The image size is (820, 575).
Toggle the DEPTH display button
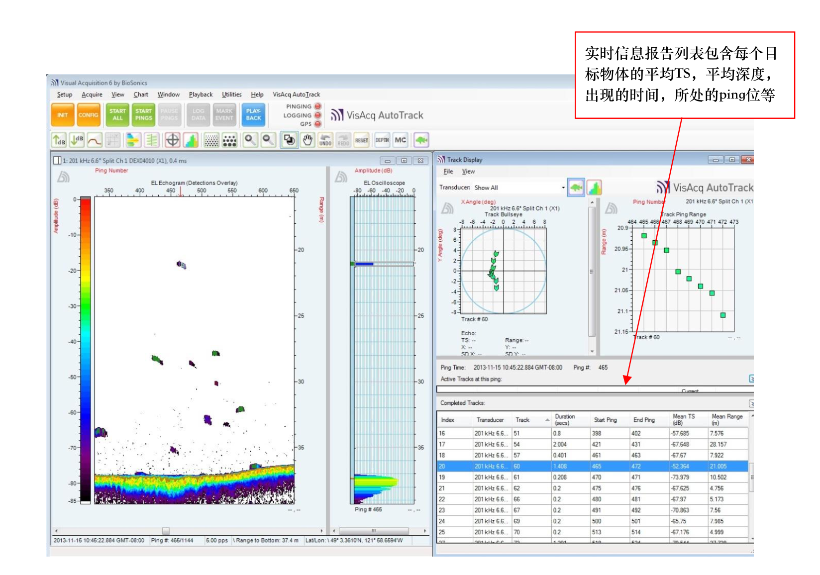382,140
